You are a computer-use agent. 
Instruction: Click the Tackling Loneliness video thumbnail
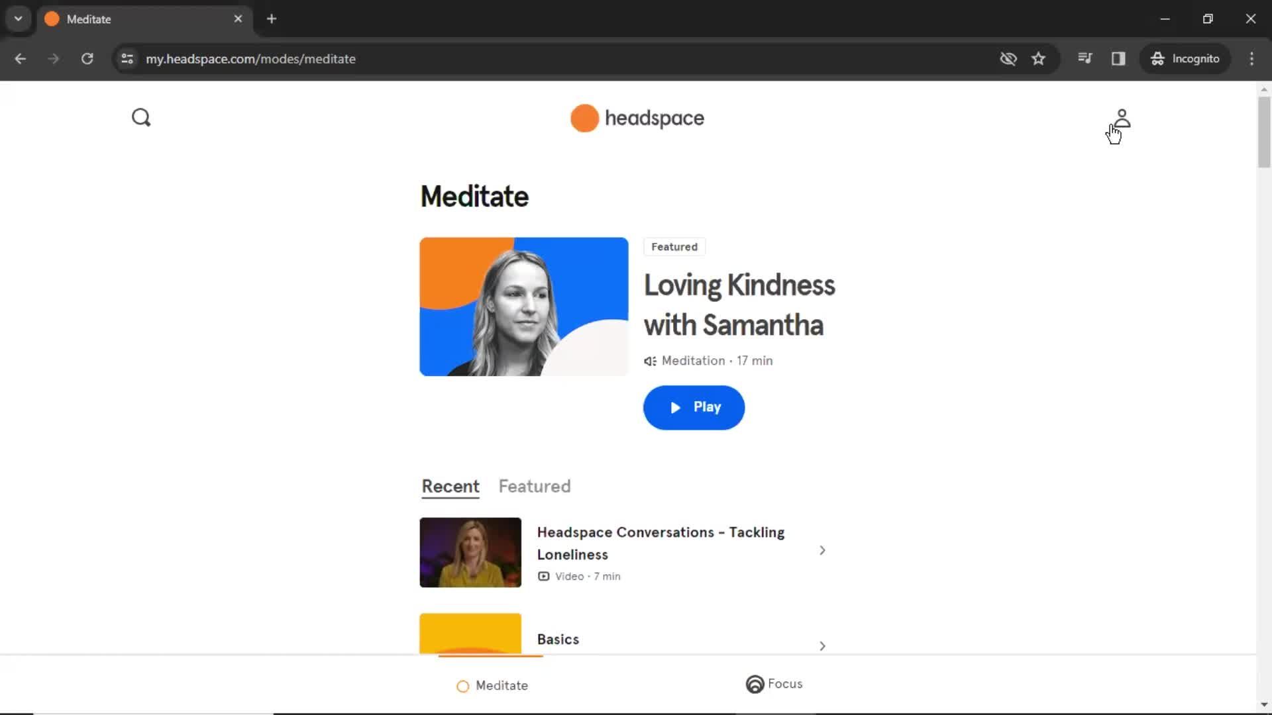point(471,551)
